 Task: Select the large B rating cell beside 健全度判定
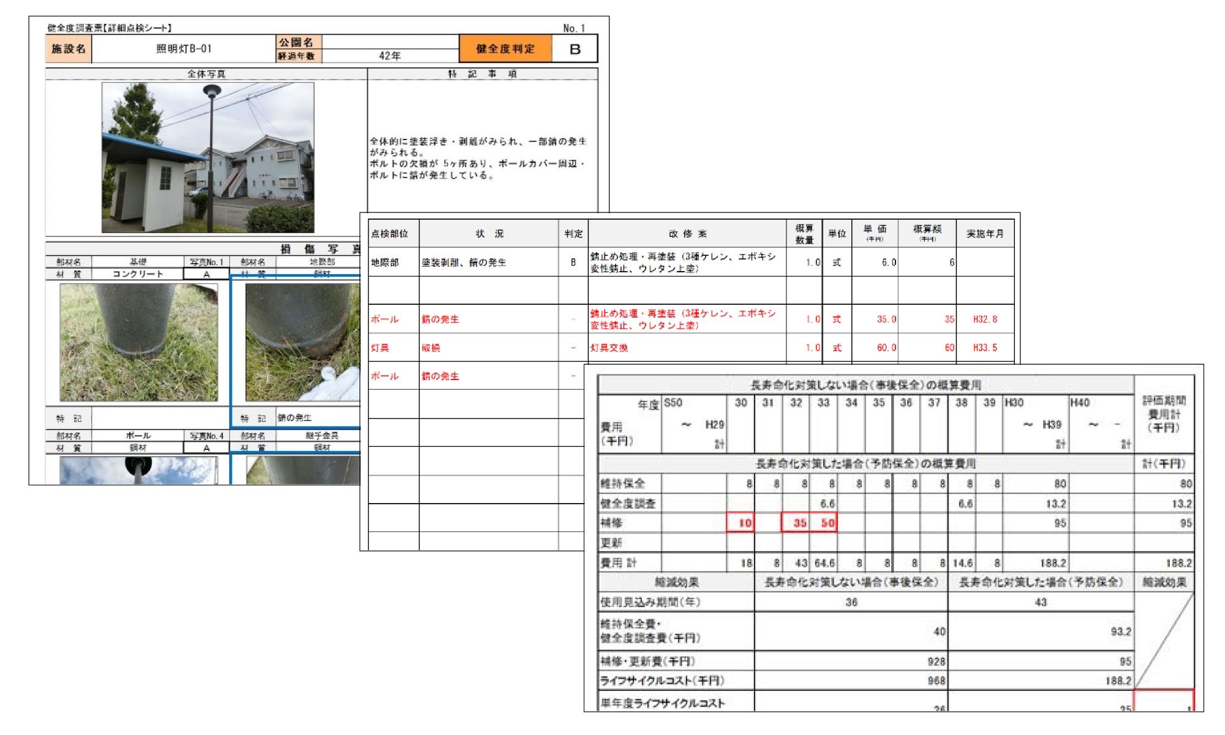575,49
